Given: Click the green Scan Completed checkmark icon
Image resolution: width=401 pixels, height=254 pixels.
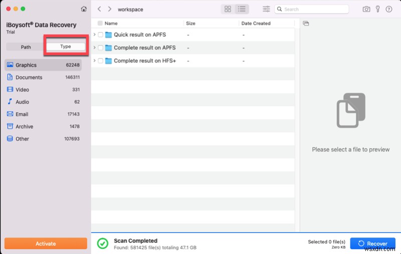Looking at the screenshot, I should pos(103,243).
